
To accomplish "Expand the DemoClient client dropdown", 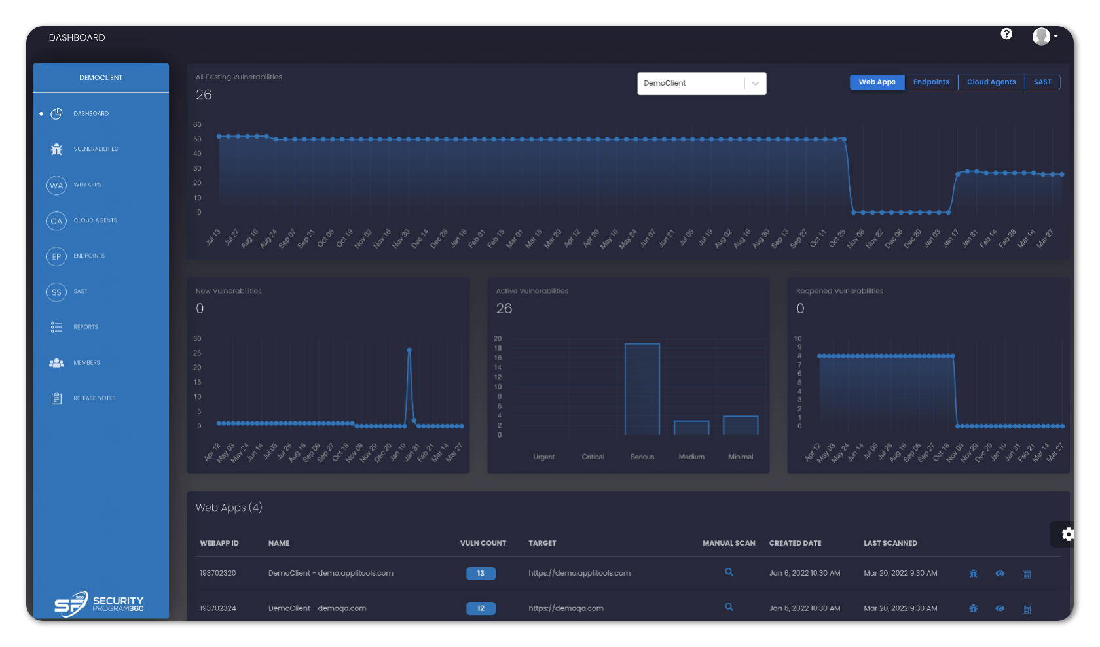I will 702,83.
